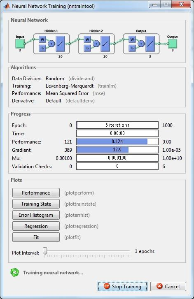Click the Stop Training button
The width and height of the screenshot is (194, 299).
[x=122, y=286]
